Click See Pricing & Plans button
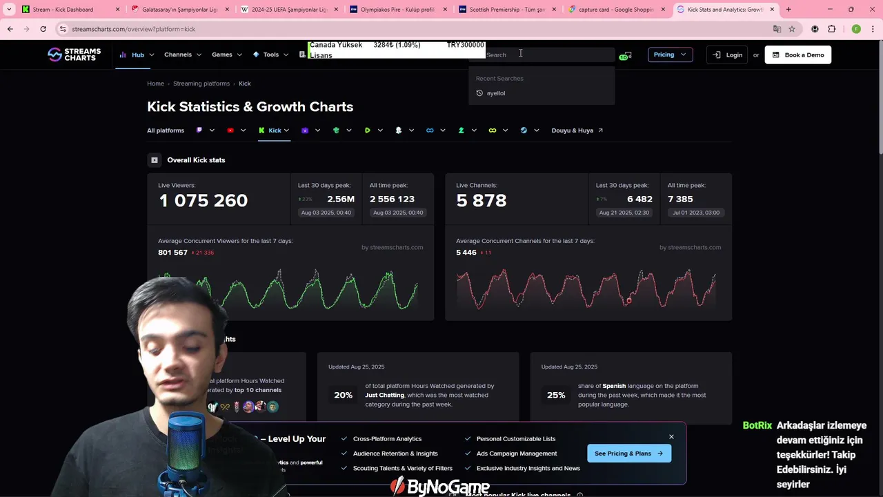This screenshot has width=883, height=497. 628,454
